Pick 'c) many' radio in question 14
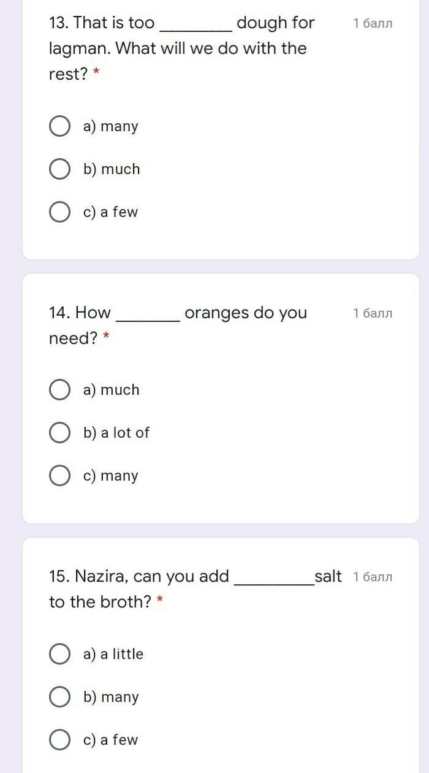Viewport: 429px width, 773px height. click(59, 476)
